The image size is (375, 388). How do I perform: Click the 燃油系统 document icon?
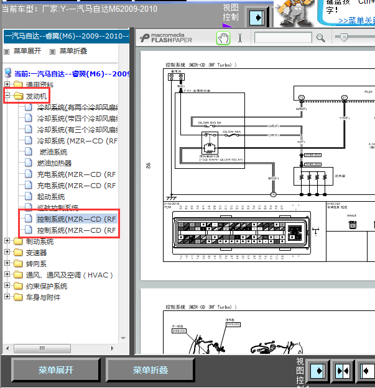click(x=29, y=151)
